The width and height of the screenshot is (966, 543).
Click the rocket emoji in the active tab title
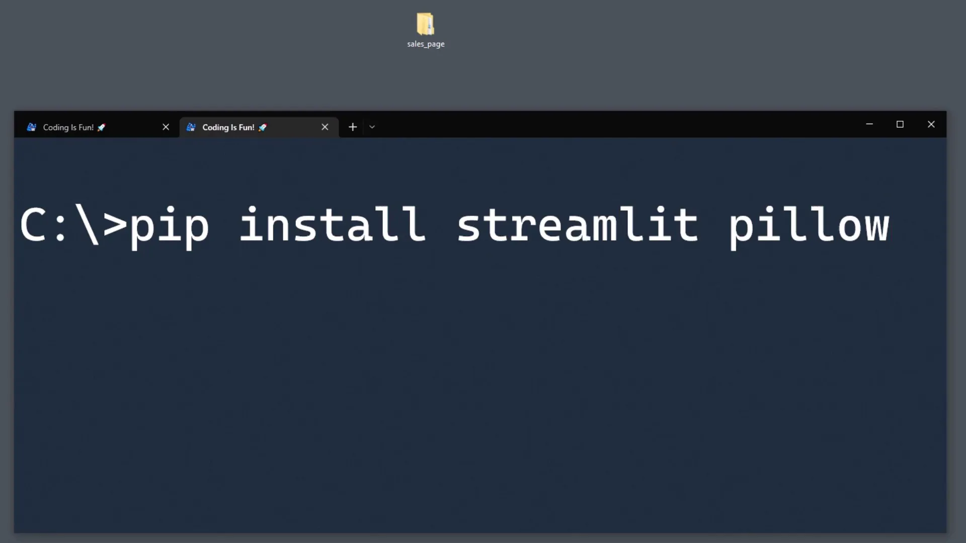[x=262, y=127]
